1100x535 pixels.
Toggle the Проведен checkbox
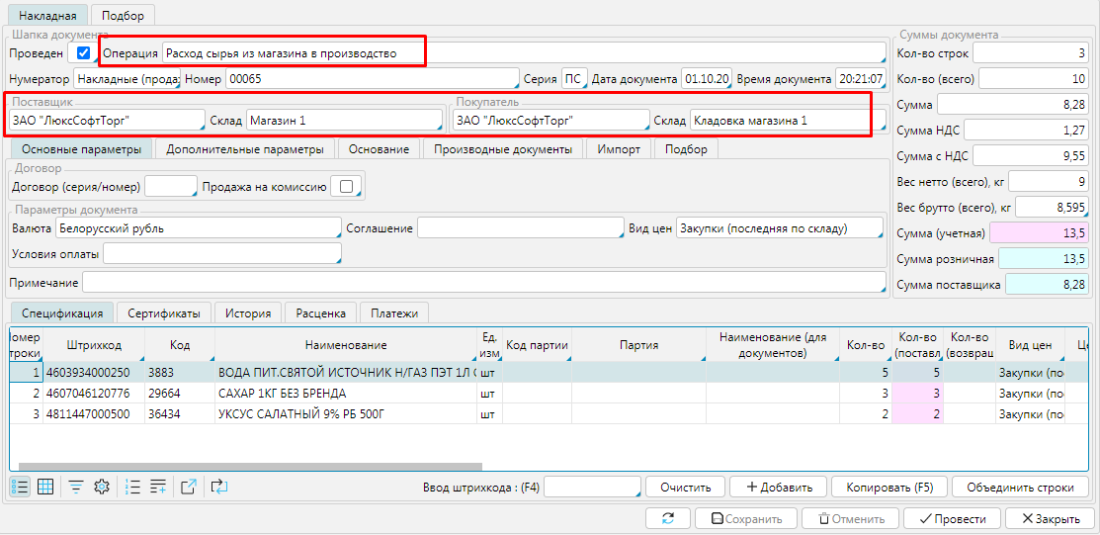coord(84,52)
